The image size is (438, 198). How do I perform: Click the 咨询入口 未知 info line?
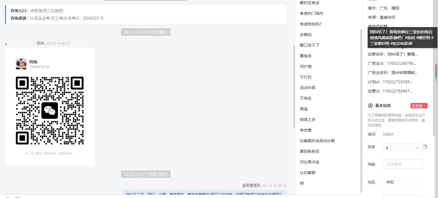(x=37, y=11)
